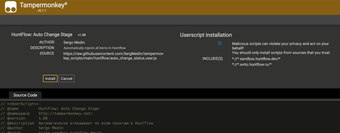Click the Tampermonkey title text

(43, 5)
